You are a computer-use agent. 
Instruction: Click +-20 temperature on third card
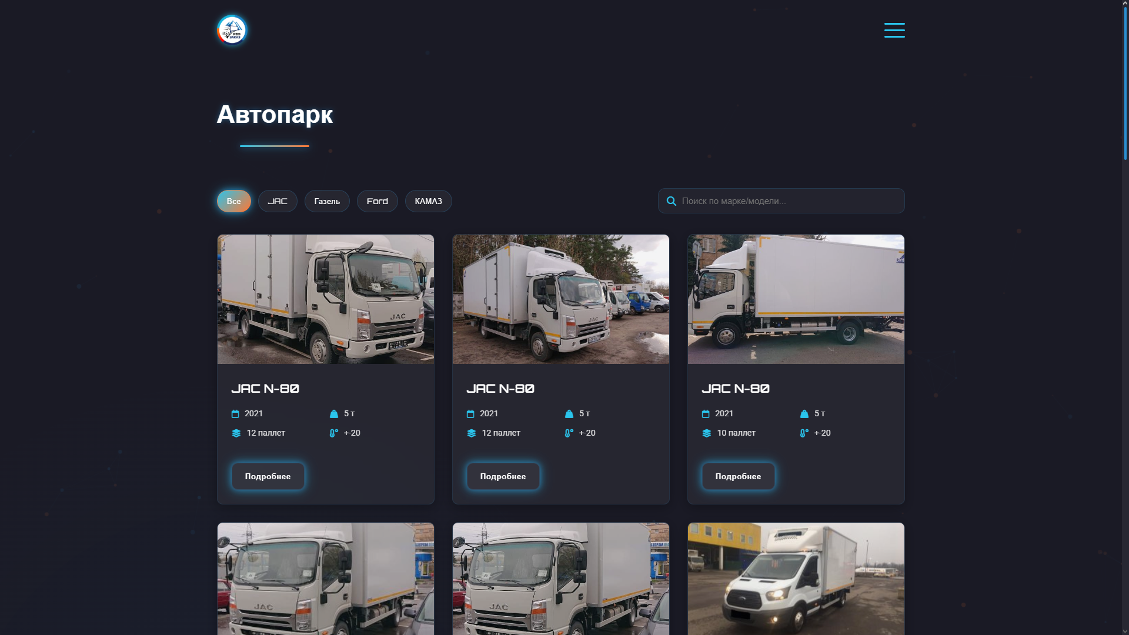point(822,433)
